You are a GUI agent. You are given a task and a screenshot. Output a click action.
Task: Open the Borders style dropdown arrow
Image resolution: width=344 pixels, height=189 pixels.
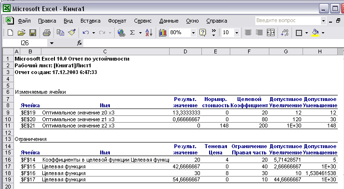click(x=307, y=33)
